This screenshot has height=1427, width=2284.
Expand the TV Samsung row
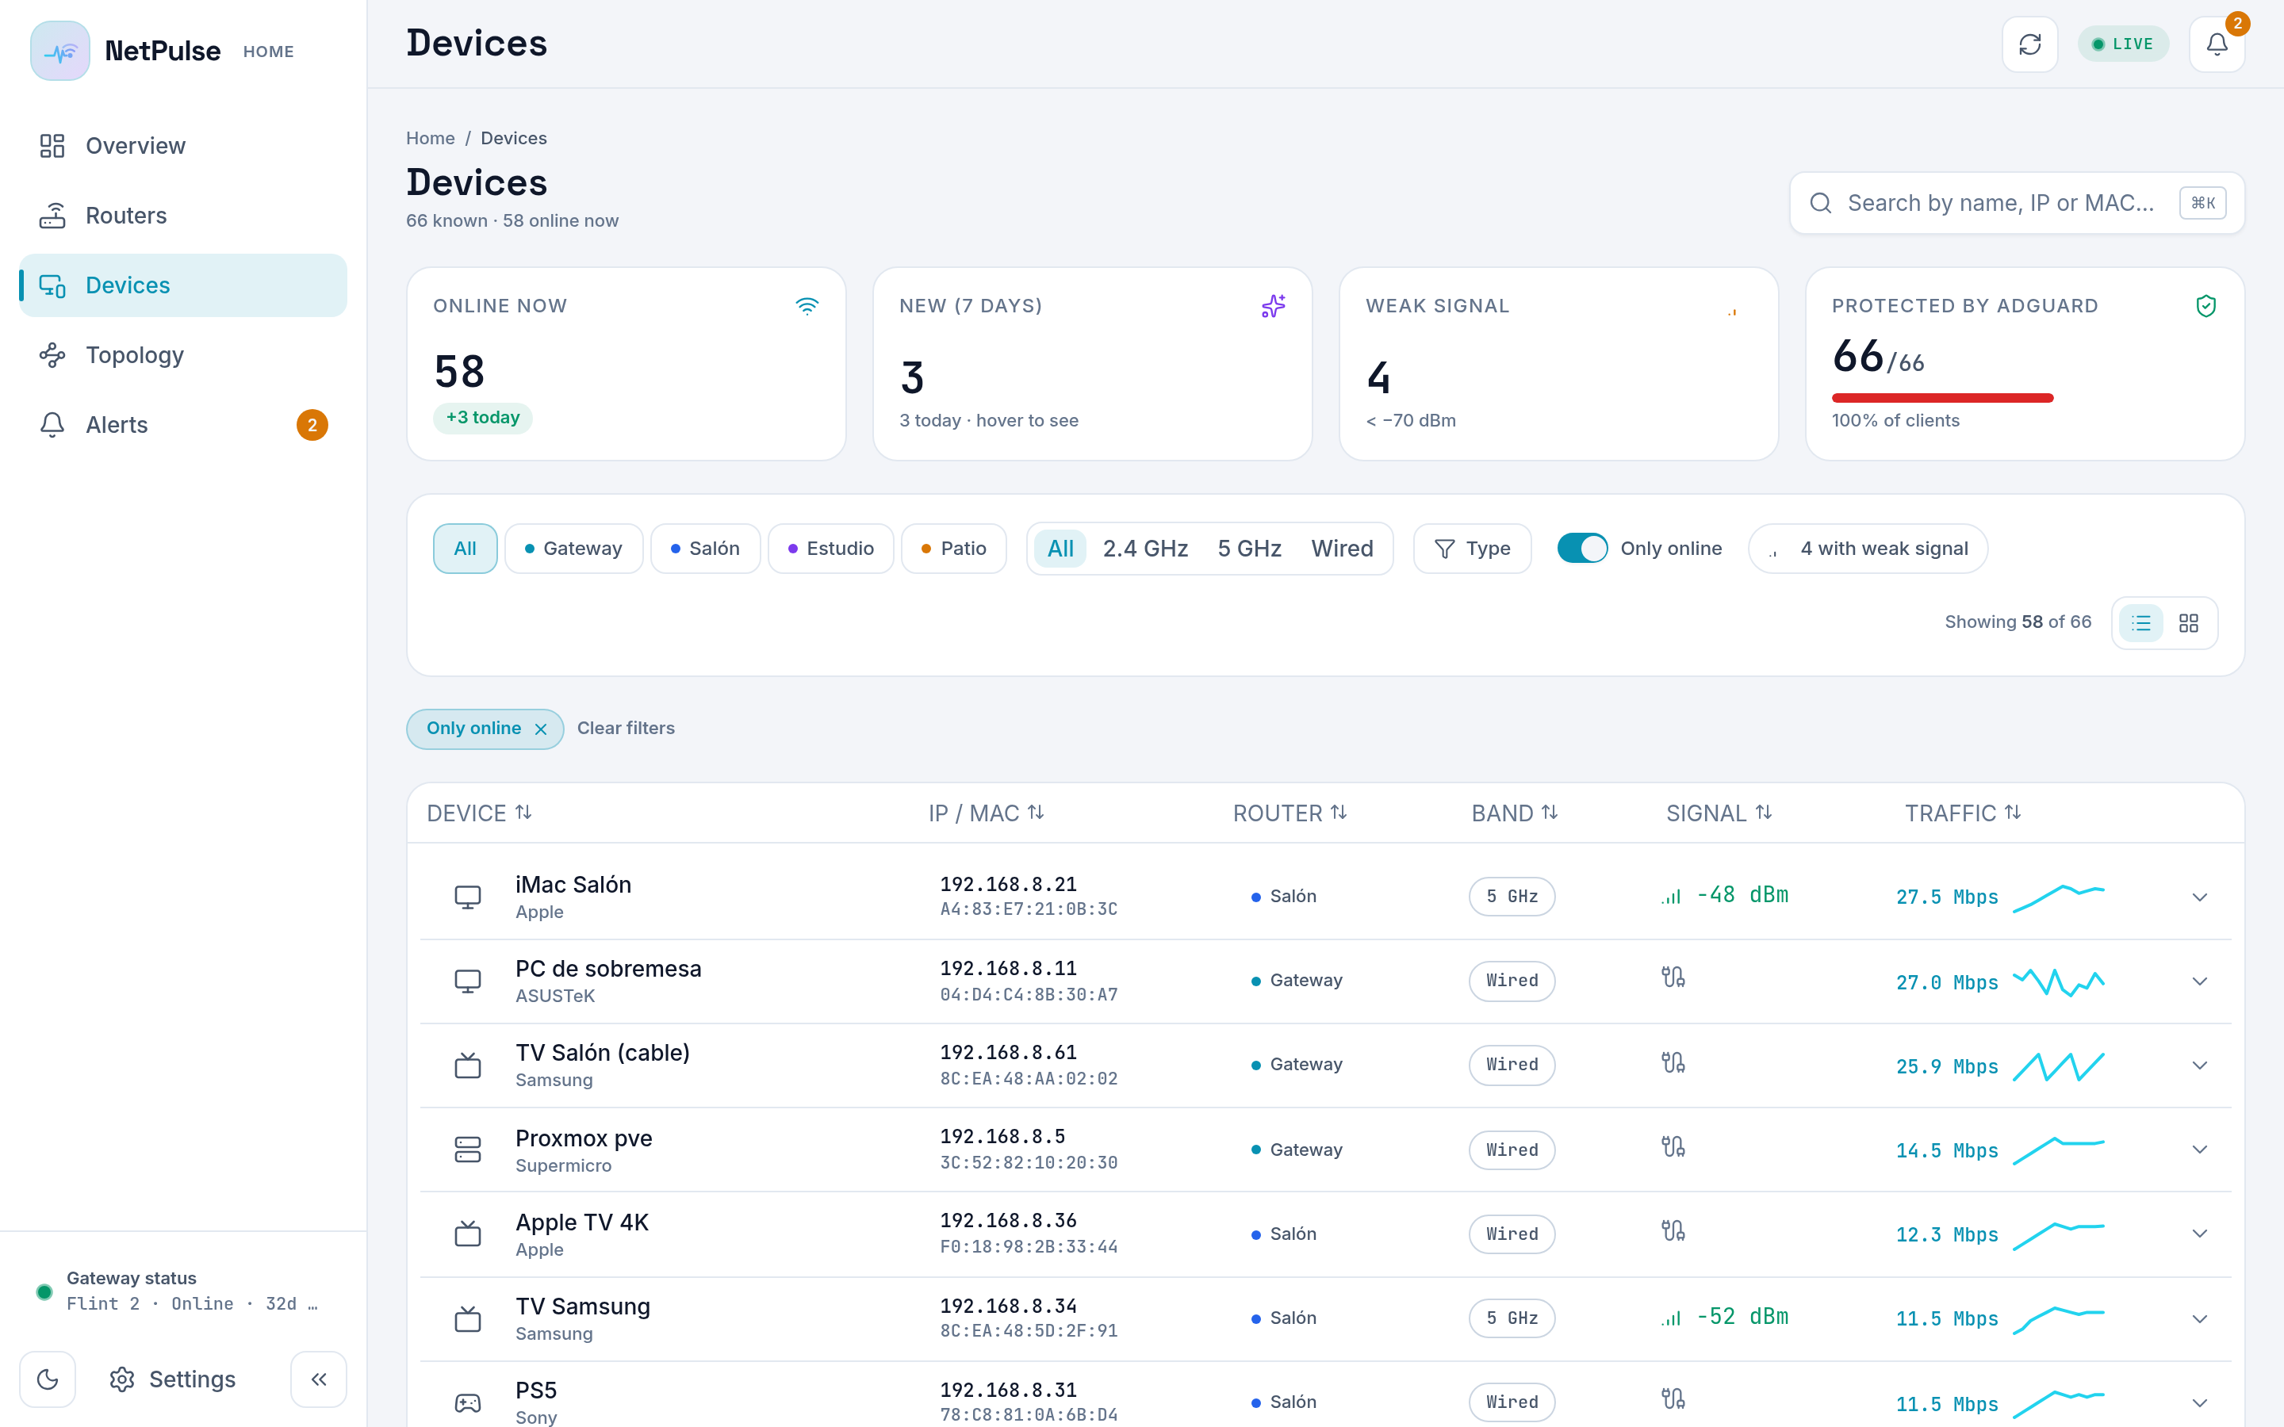(x=2200, y=1318)
